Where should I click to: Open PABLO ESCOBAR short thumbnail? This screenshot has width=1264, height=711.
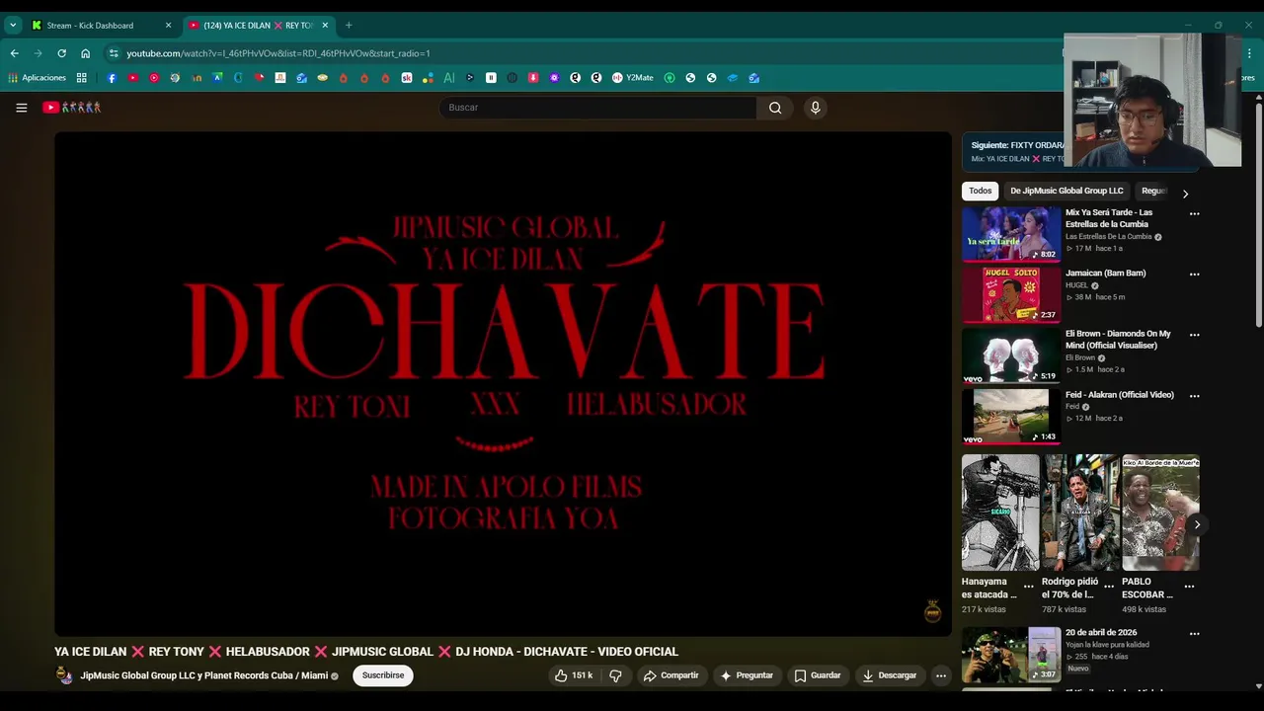pos(1161,513)
